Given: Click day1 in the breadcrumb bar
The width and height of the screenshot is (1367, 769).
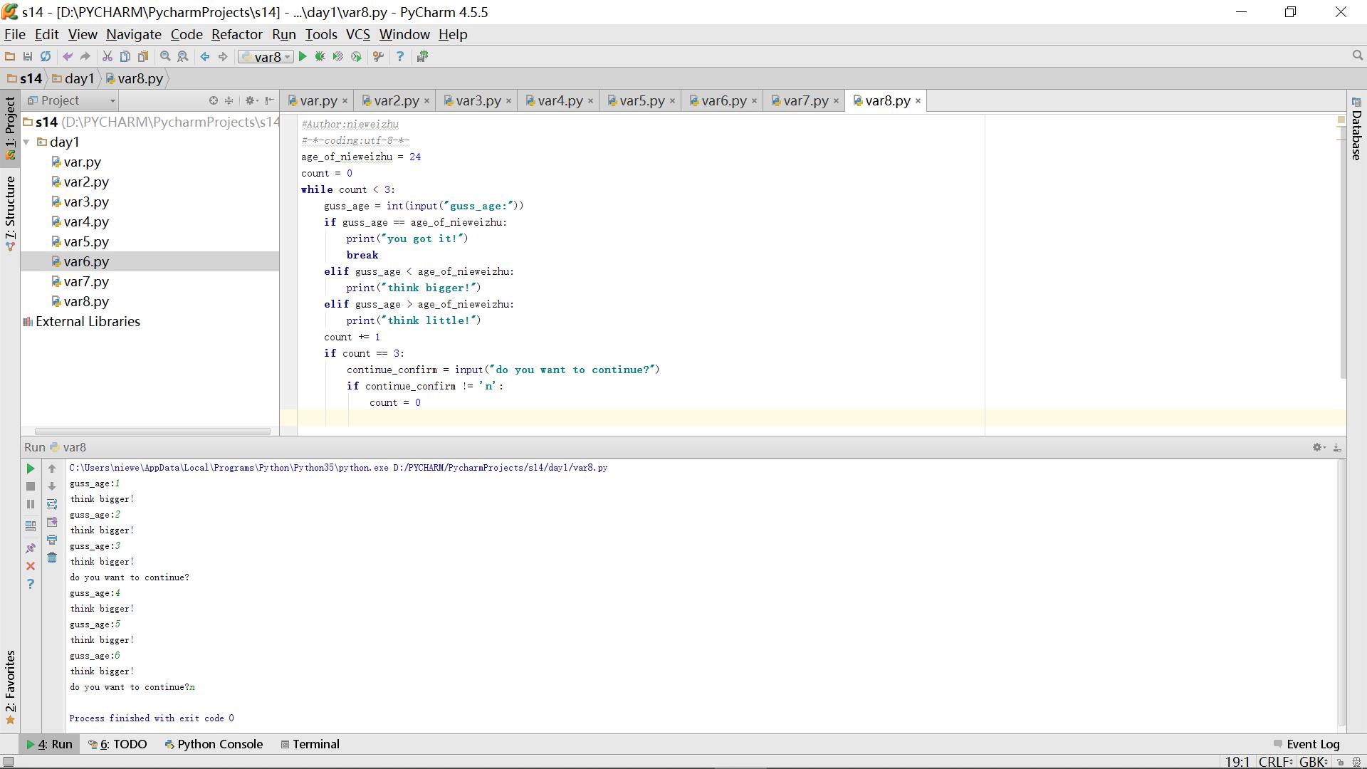Looking at the screenshot, I should 73,78.
